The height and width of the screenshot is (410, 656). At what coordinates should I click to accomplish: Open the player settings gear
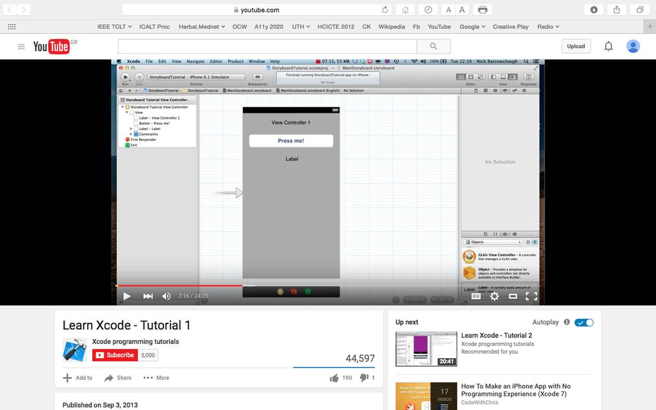point(494,296)
